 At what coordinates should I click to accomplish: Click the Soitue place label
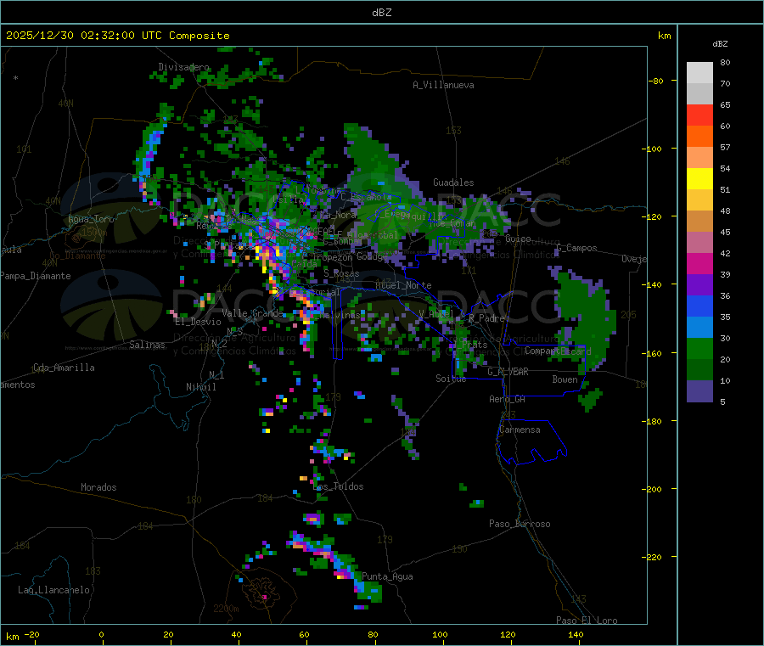[x=451, y=379]
